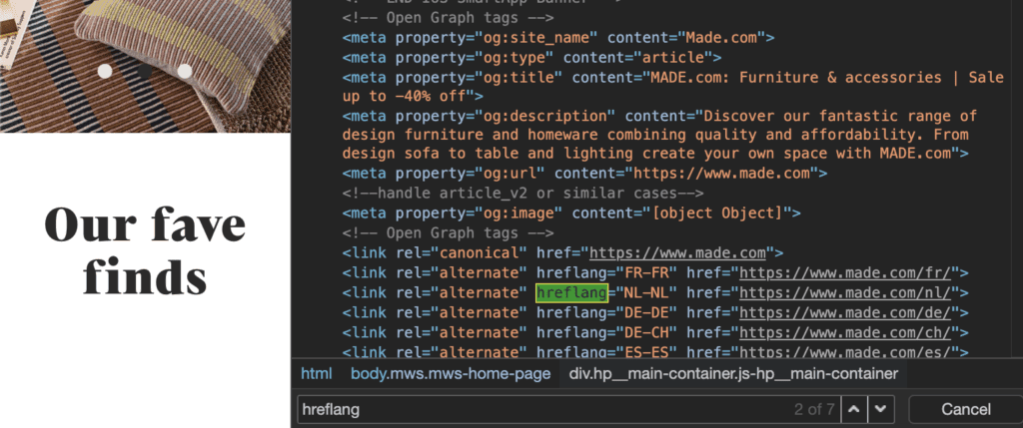1023x428 pixels.
Task: Cancel the hreflang search
Action: point(965,409)
